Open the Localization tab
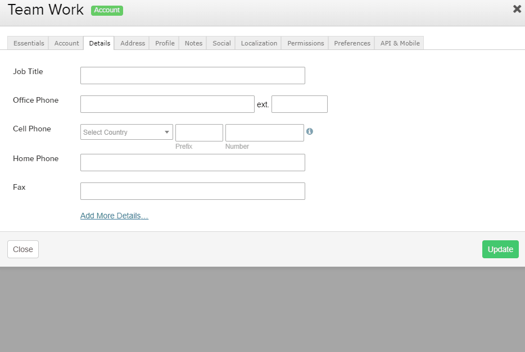Image resolution: width=525 pixels, height=352 pixels. tap(259, 43)
